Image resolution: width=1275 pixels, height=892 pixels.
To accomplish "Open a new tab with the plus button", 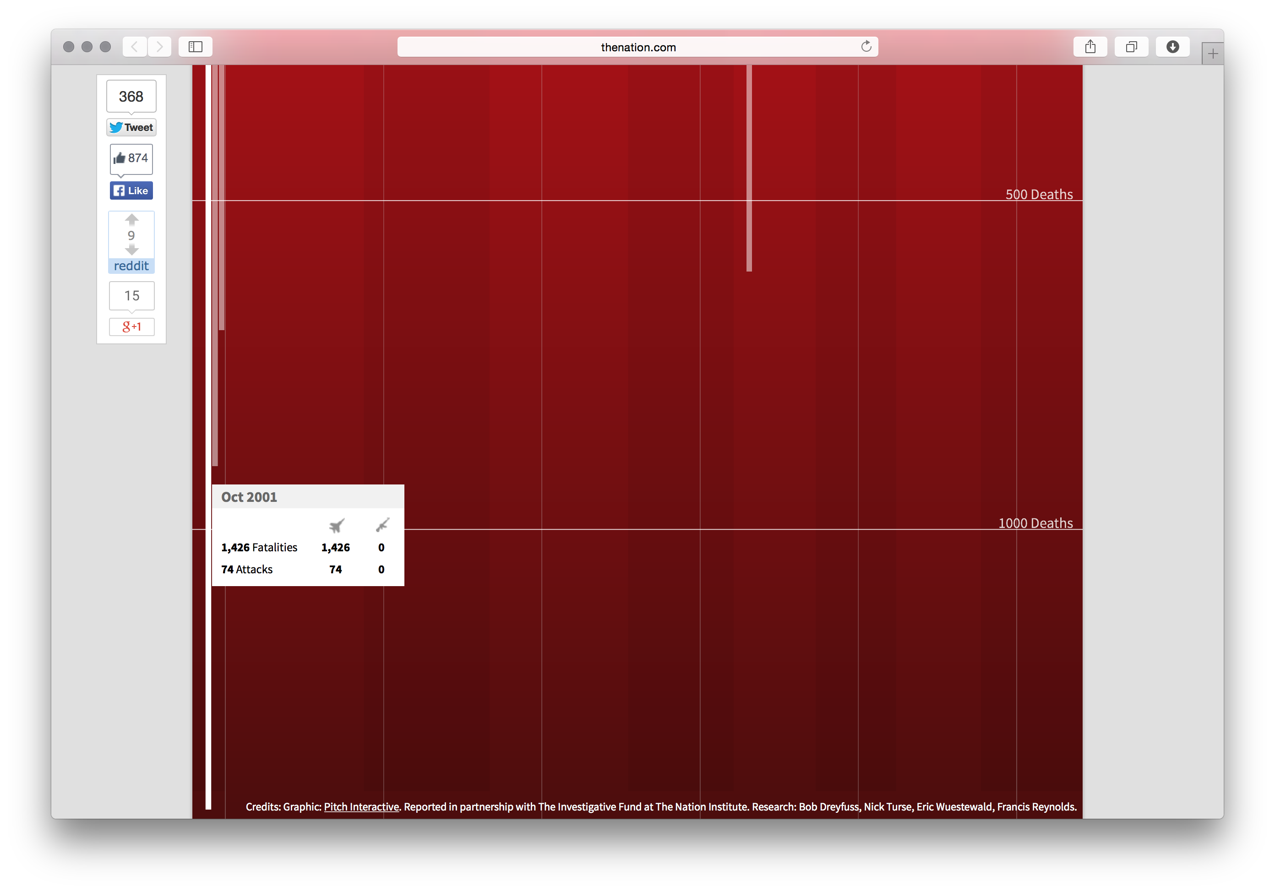I will click(1213, 53).
